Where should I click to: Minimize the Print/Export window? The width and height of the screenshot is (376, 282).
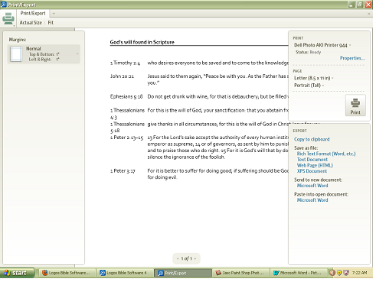(351, 5)
